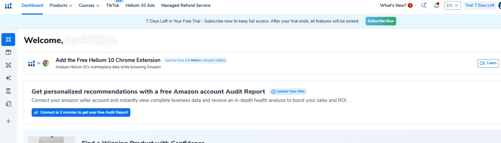Screen dimensions: 501x143
Task: Select the crossed tools sidebar icon
Action: pos(8,65)
